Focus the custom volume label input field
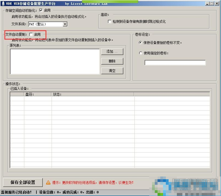This screenshot has height=196, width=221. pos(175,63)
